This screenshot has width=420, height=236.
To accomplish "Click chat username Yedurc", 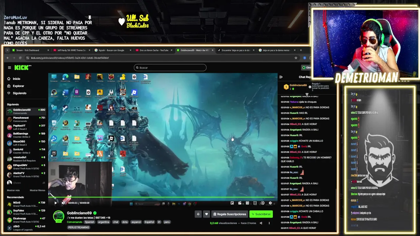I will (294, 102).
